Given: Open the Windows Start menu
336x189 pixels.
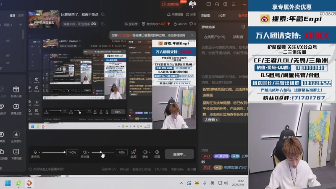Looking at the screenshot, I should click(8, 183).
